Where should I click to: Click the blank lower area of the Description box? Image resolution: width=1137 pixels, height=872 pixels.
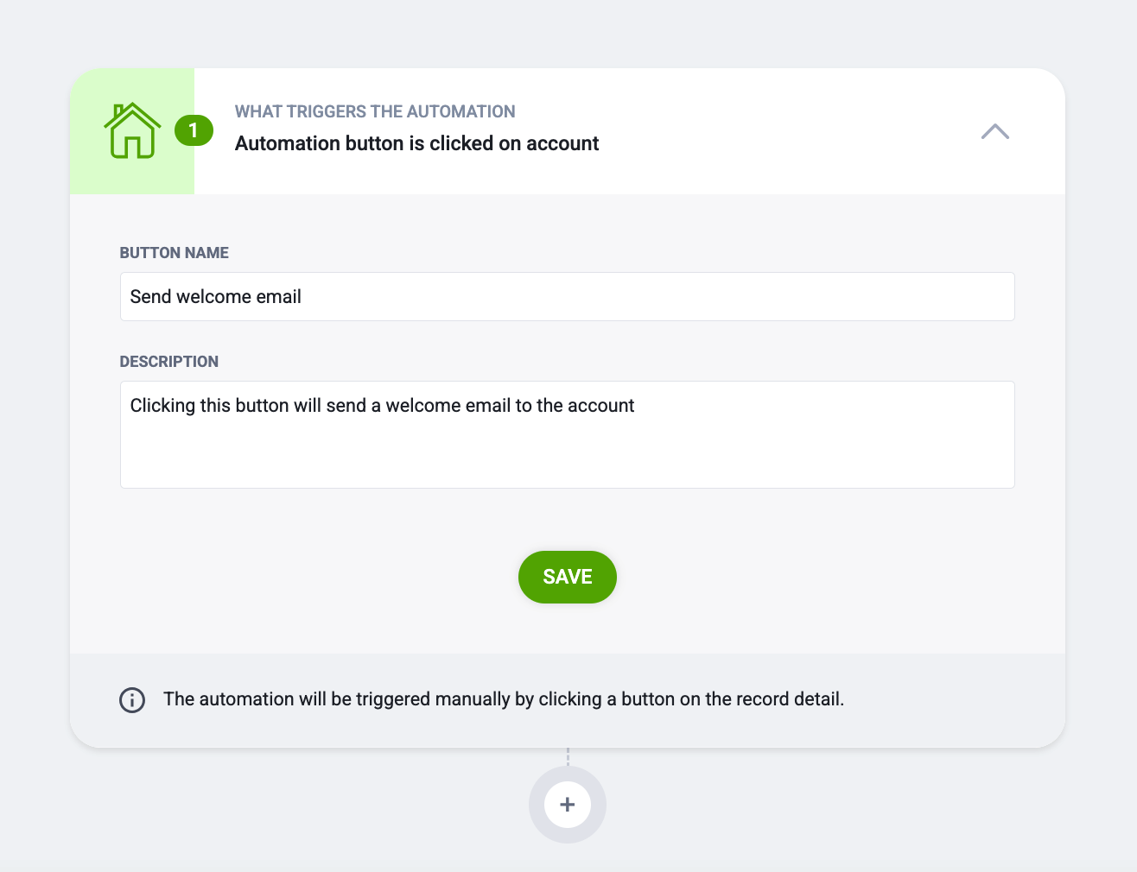pos(568,458)
